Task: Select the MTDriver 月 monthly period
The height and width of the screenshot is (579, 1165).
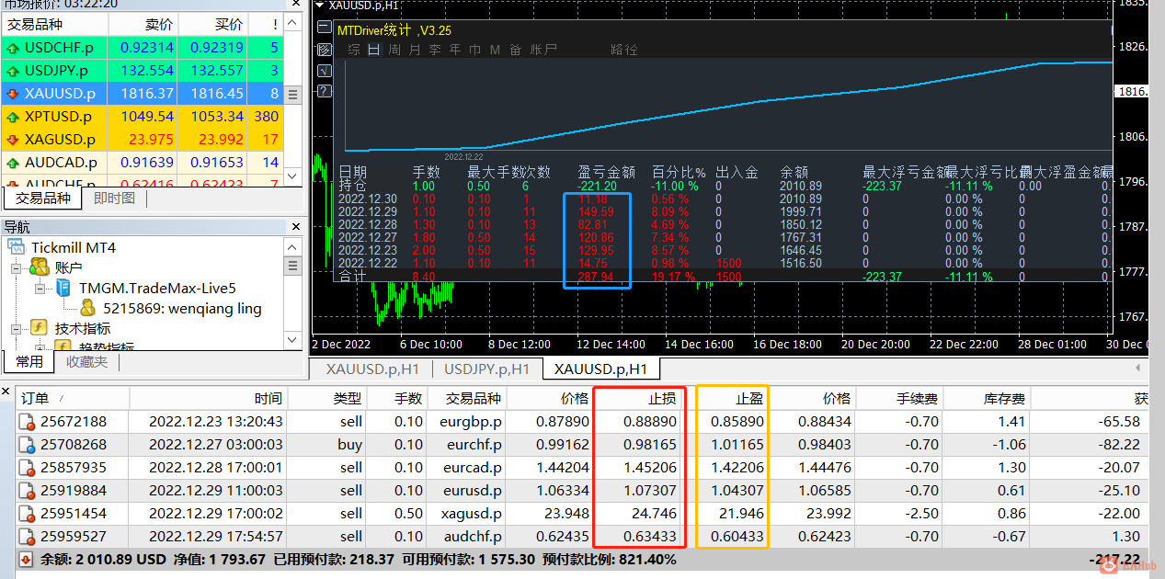Action: (x=415, y=50)
